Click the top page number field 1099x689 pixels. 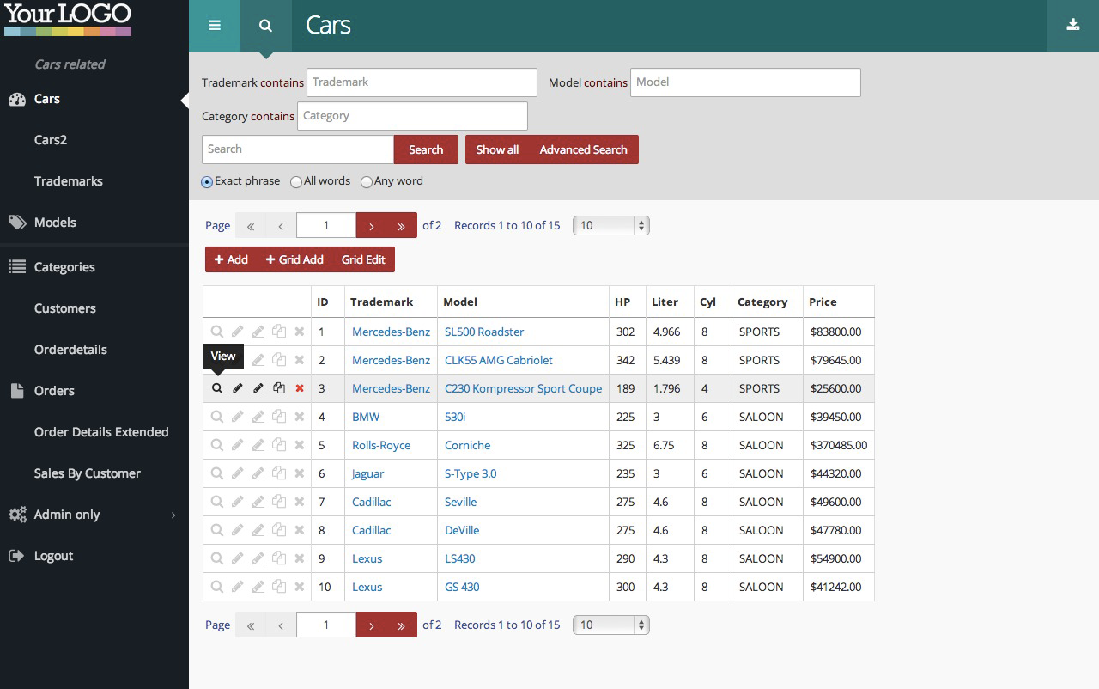click(x=326, y=225)
